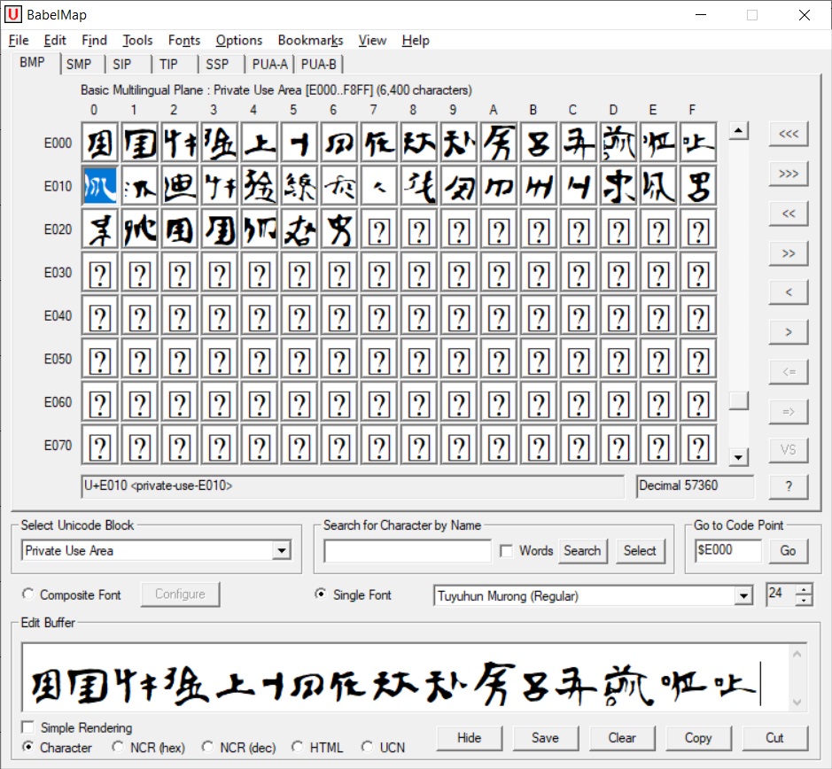Select the NCR (dec) radio button
832x769 pixels.
[x=207, y=746]
